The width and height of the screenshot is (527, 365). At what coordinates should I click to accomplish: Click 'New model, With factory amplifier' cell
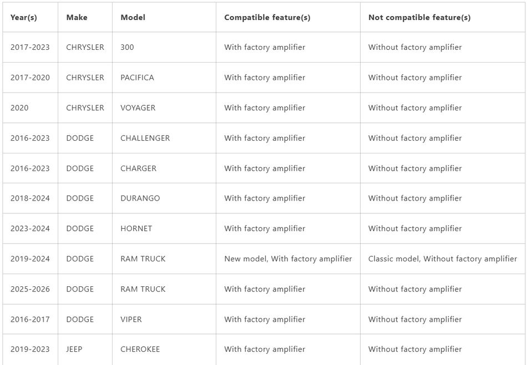(x=288, y=259)
